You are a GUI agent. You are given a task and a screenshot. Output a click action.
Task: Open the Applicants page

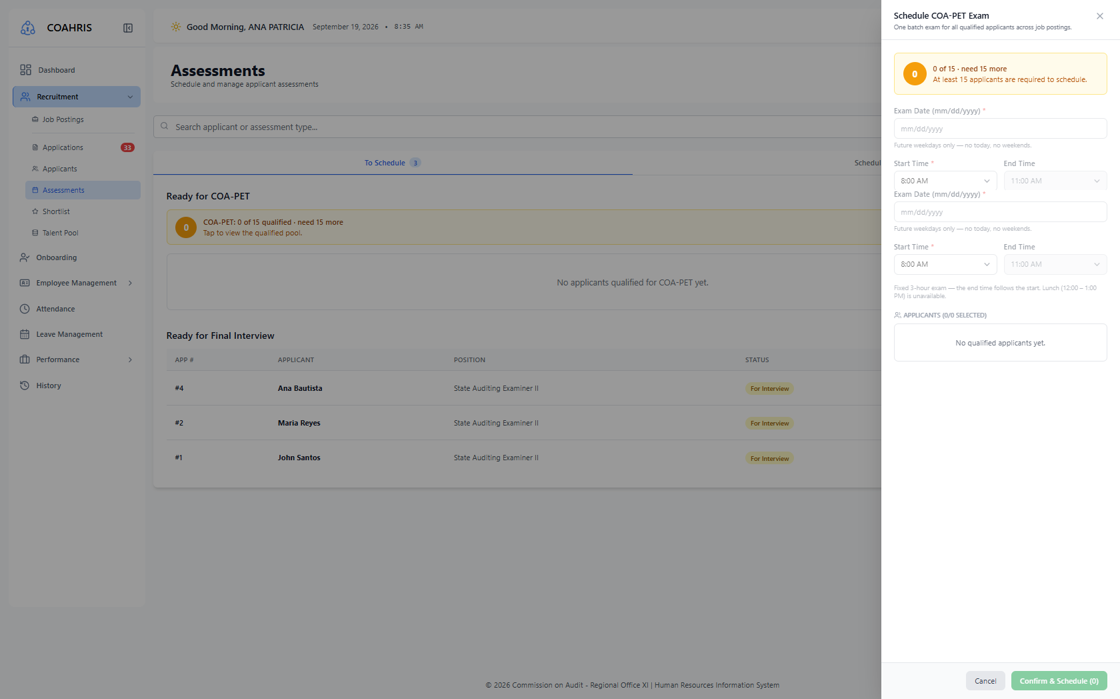pos(83,169)
